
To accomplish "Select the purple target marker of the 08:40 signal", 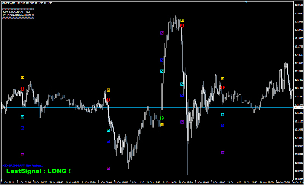I will point(108,168).
